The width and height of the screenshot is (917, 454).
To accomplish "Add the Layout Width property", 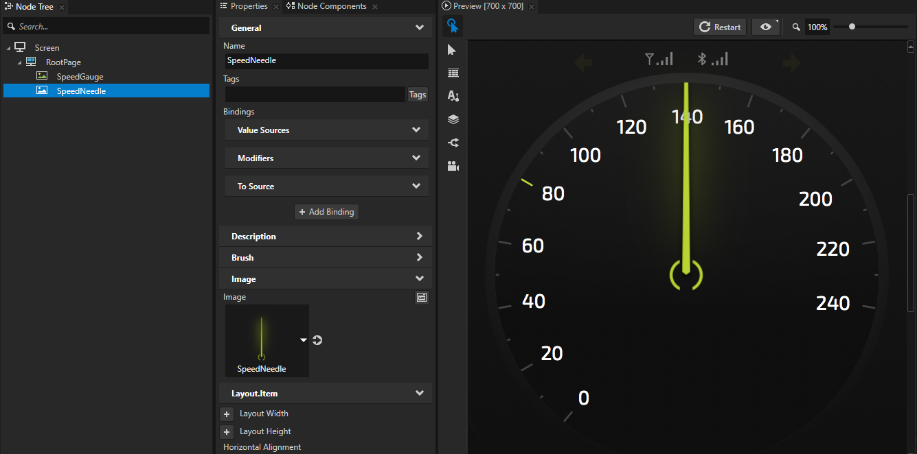I will click(227, 414).
